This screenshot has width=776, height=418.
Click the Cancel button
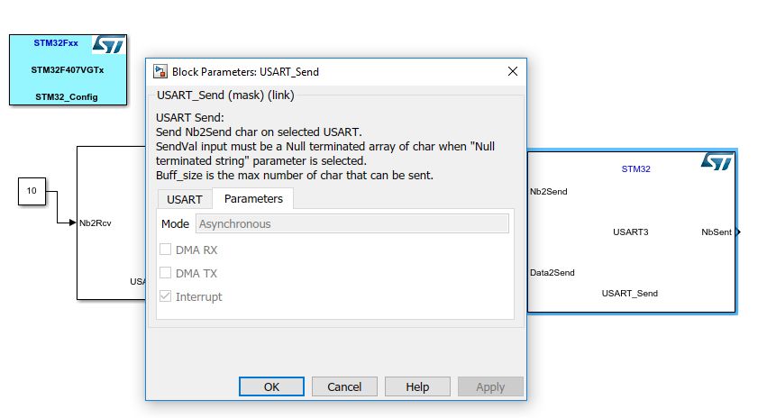(344, 386)
